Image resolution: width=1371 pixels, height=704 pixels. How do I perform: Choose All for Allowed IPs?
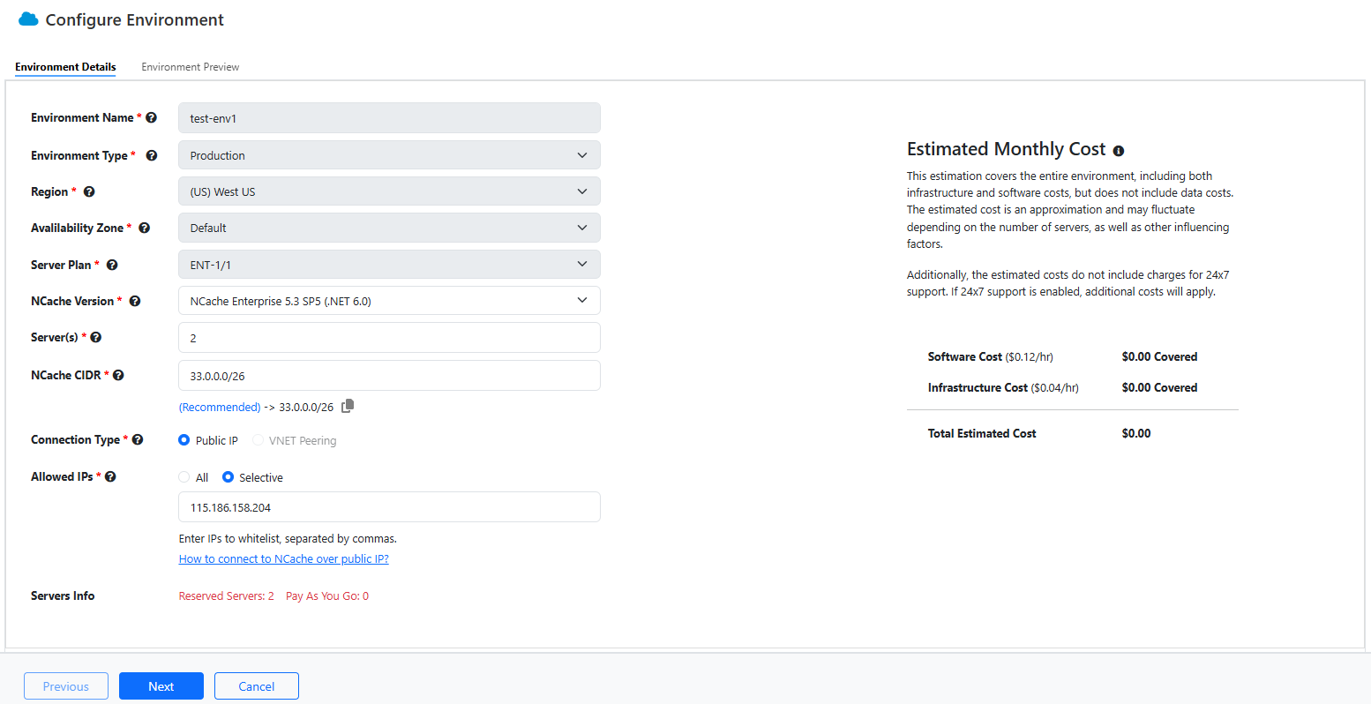(184, 477)
